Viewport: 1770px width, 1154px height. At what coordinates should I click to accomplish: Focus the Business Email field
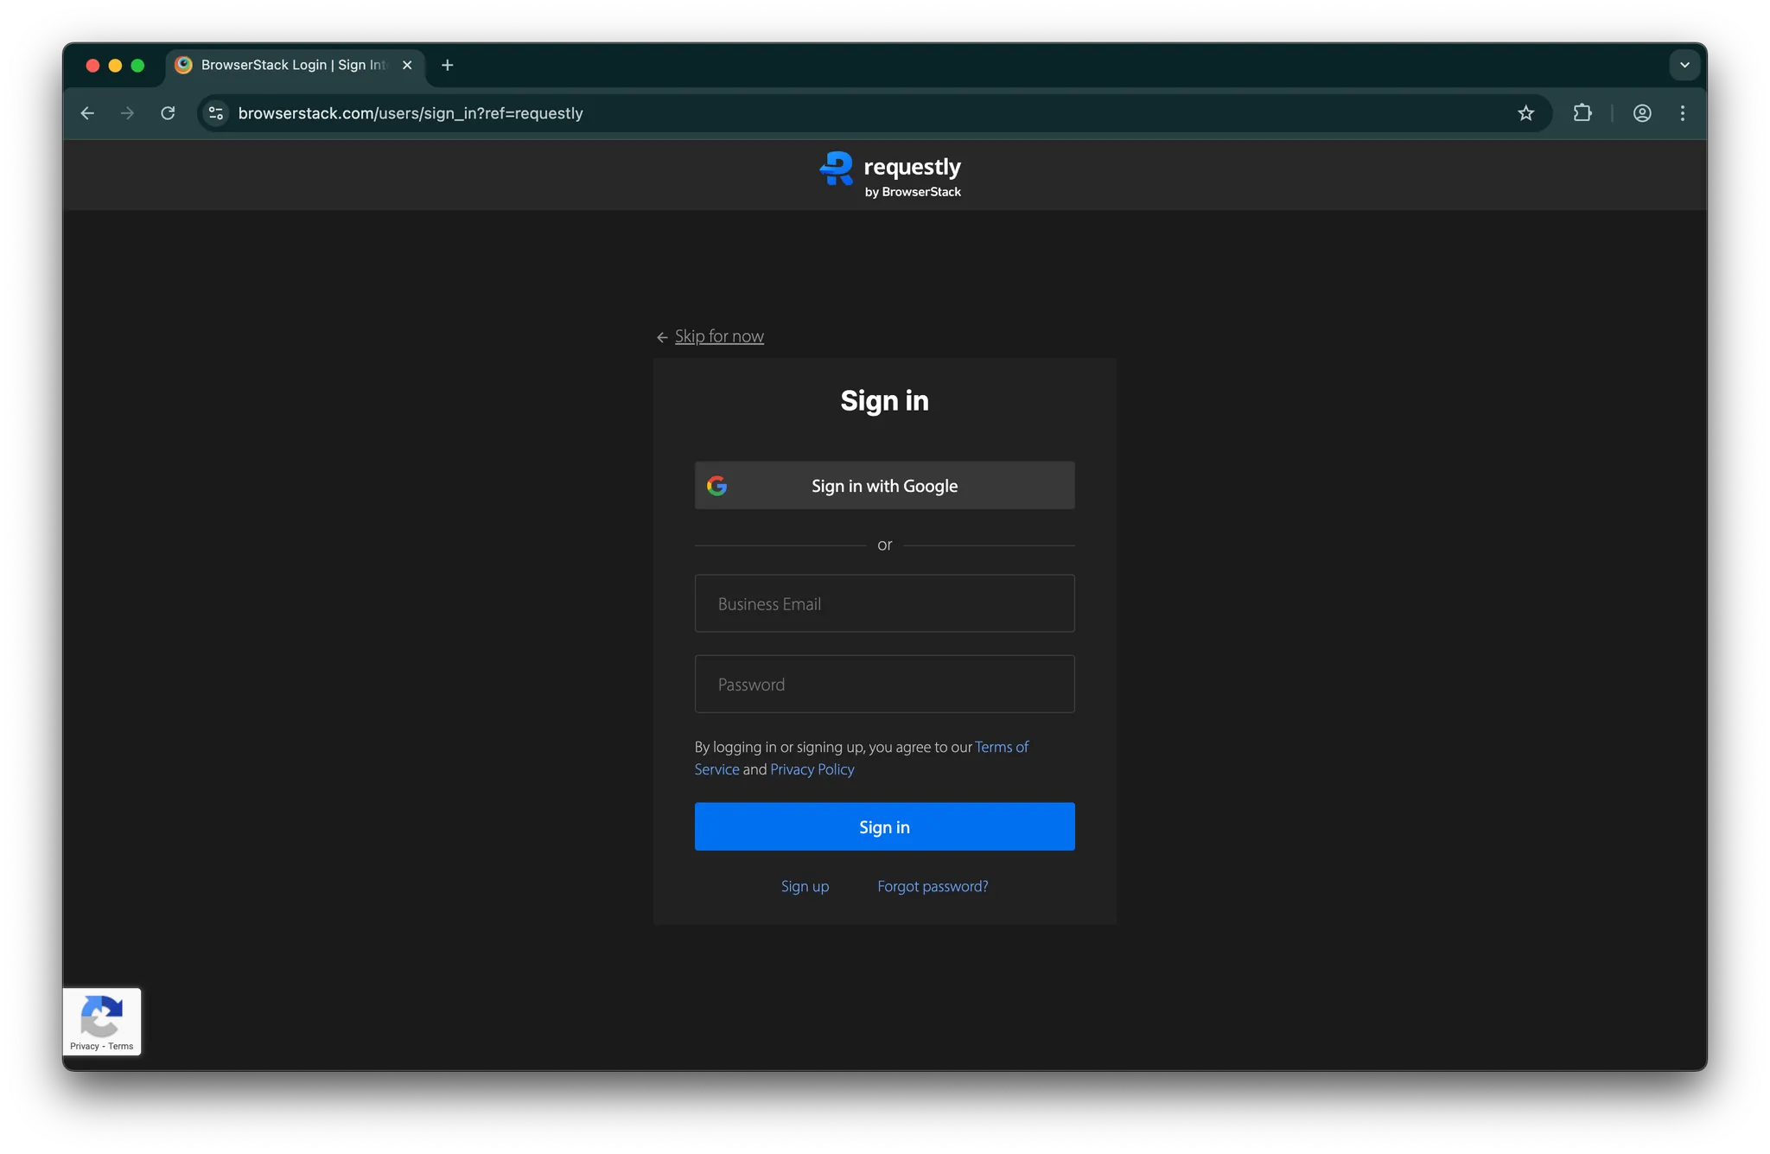point(884,603)
